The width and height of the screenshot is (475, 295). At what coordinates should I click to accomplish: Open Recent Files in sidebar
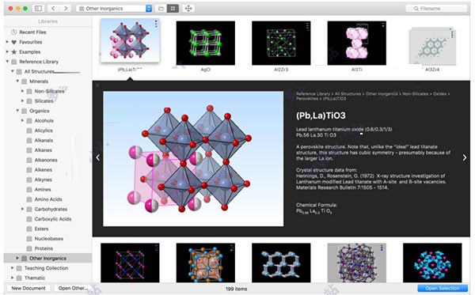click(32, 32)
